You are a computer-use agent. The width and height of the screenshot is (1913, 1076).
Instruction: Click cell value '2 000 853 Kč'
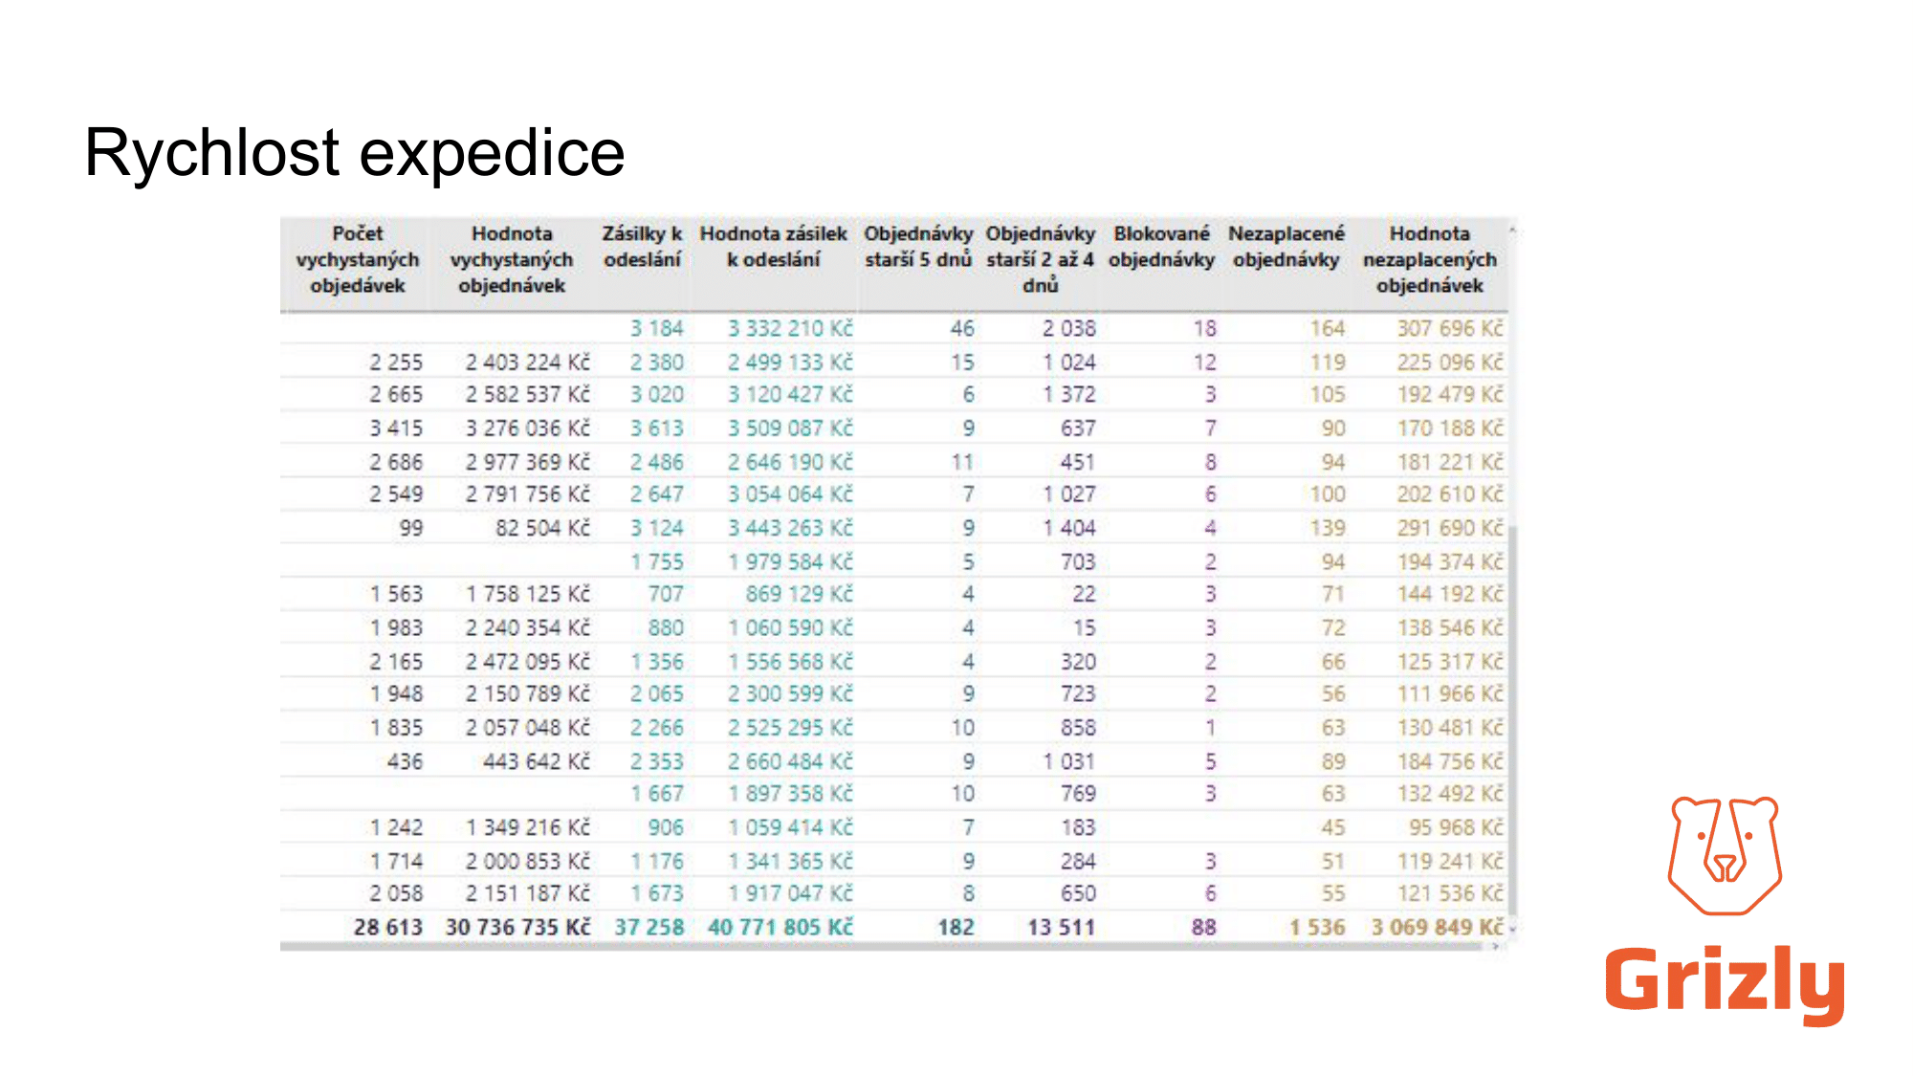coord(528,862)
